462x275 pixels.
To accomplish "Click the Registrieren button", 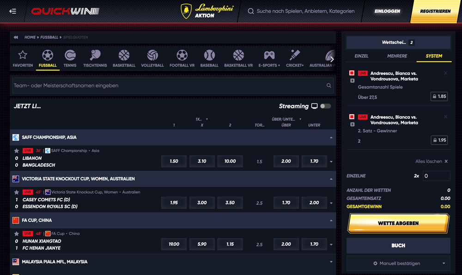I will click(x=435, y=11).
